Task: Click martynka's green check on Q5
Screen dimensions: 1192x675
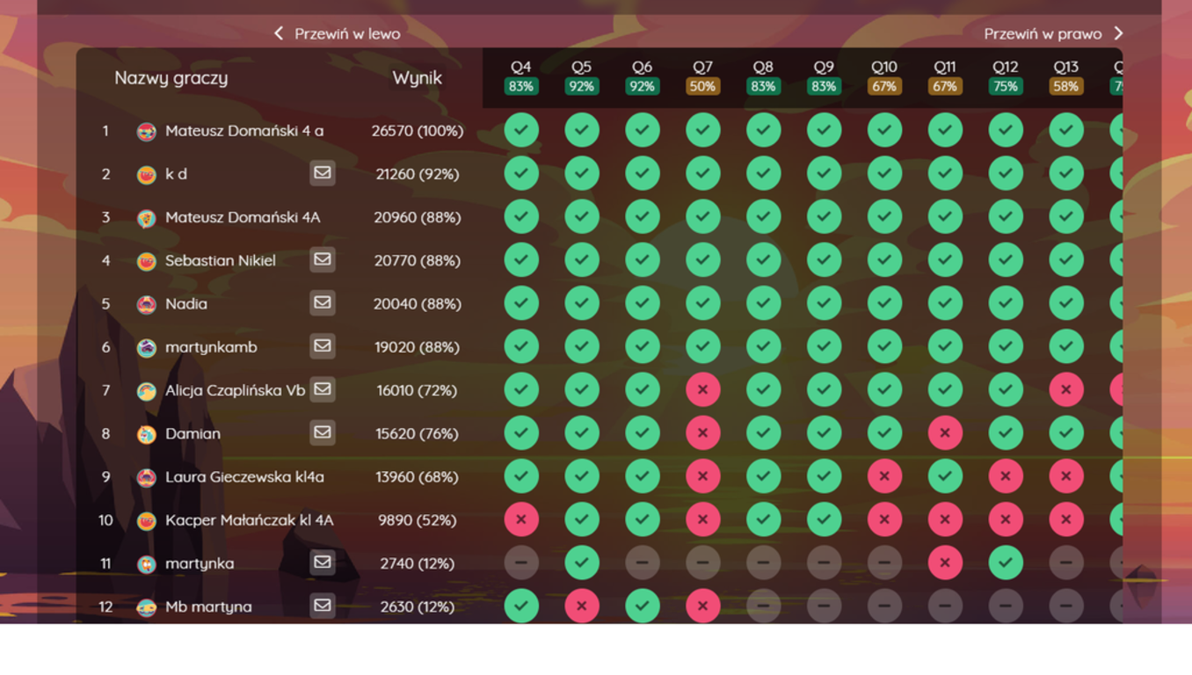Action: (582, 562)
